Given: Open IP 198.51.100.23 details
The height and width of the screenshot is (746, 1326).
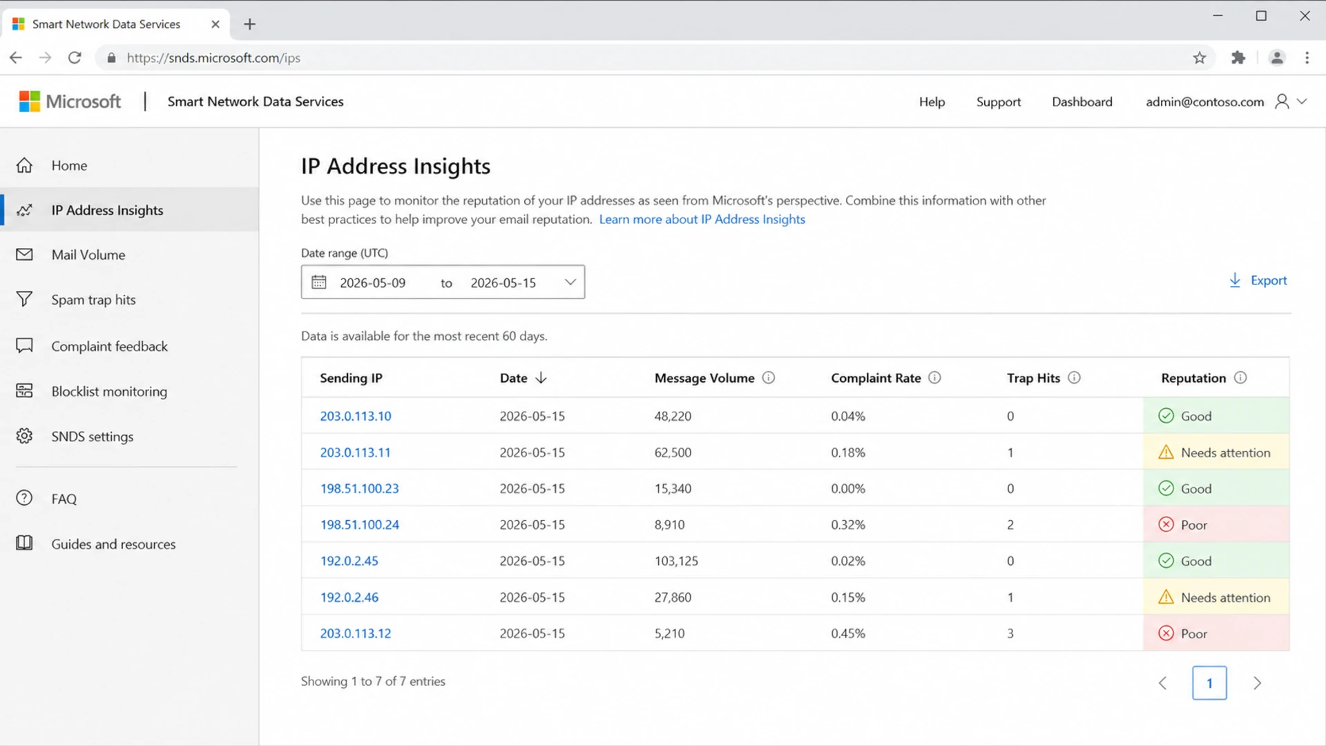Looking at the screenshot, I should pos(359,488).
